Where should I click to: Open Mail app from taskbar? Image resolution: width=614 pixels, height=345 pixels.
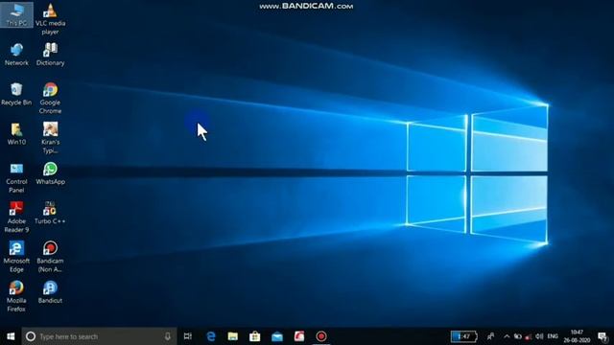277,336
